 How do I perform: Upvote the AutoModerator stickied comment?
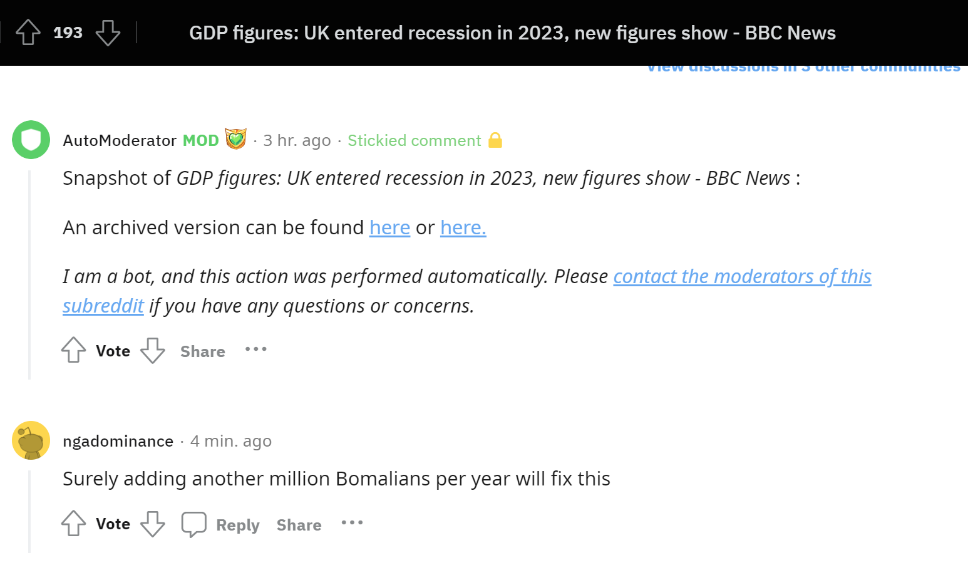[73, 350]
